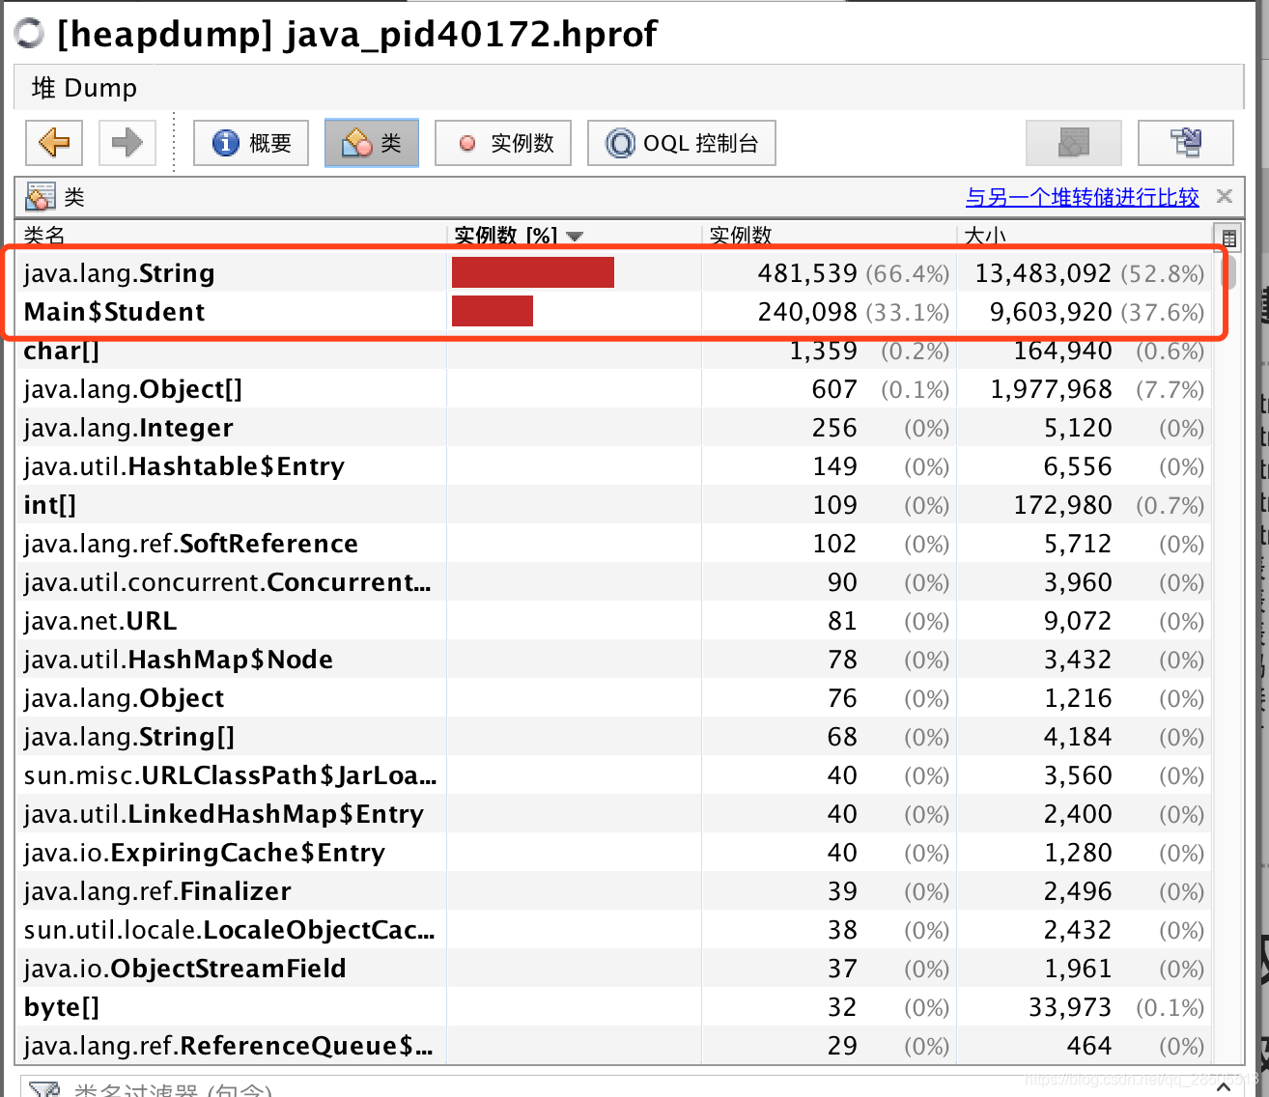The height and width of the screenshot is (1097, 1269).
Task: Select the java.util.Hashtable$Entry row
Action: click(x=613, y=466)
